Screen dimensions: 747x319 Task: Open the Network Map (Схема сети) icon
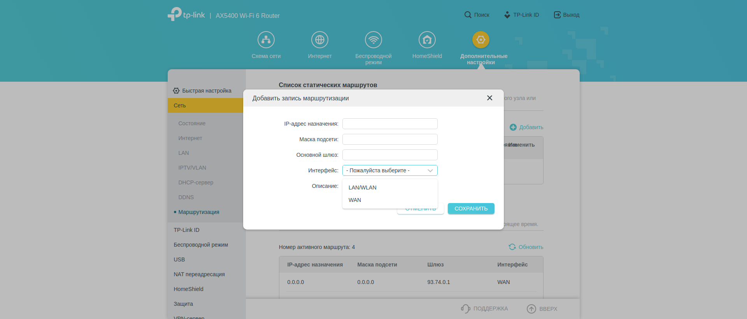(x=266, y=40)
